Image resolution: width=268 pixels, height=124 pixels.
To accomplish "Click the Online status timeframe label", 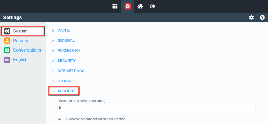I will (81, 101).
